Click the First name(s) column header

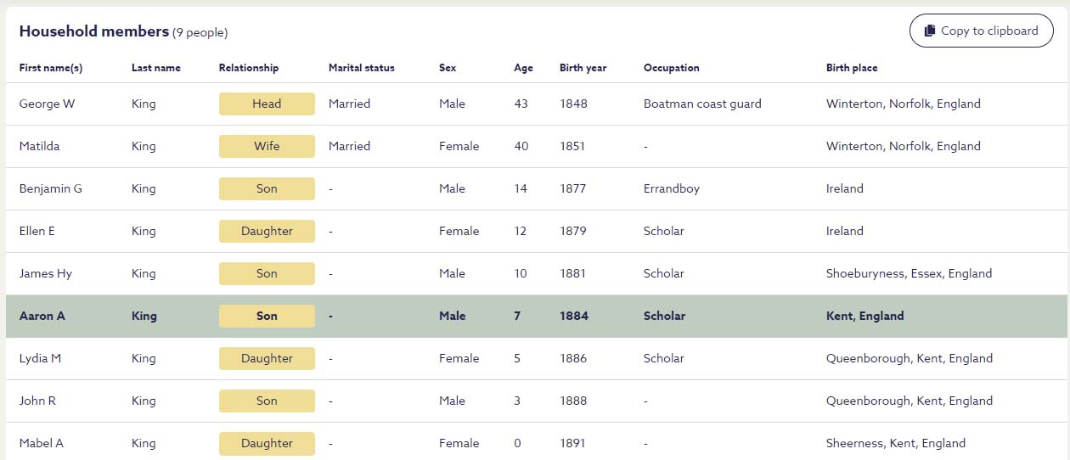[51, 68]
